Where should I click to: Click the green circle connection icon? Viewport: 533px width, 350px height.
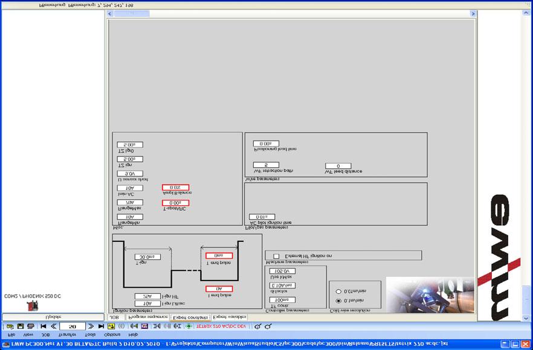[x=189, y=326]
